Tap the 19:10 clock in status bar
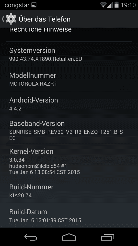 pyautogui.click(x=128, y=5)
